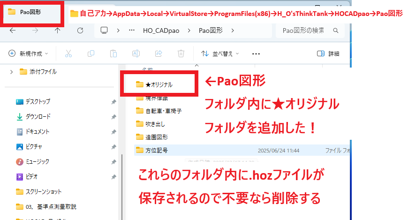Open ミュージック in quick access

pos(32,162)
